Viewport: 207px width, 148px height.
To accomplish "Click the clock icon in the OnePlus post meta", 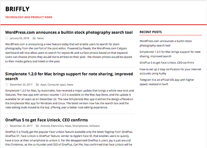I will point(7,126).
